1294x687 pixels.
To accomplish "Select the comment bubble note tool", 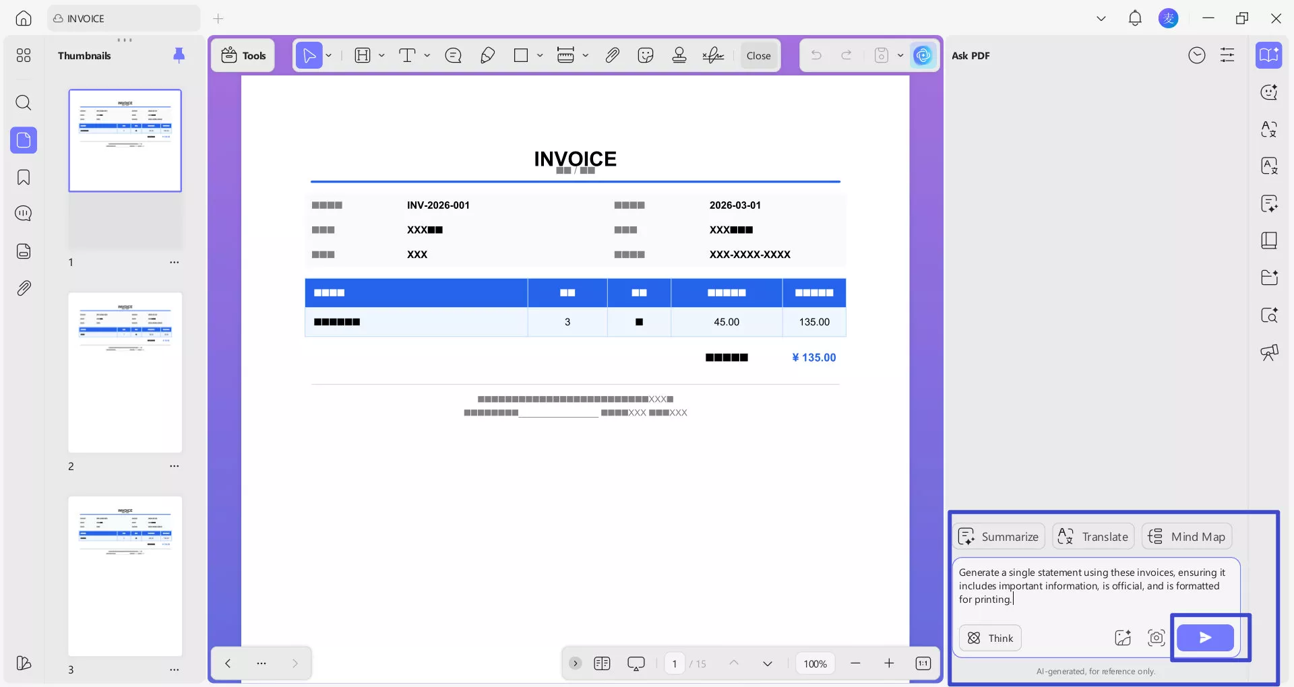I will click(x=454, y=55).
